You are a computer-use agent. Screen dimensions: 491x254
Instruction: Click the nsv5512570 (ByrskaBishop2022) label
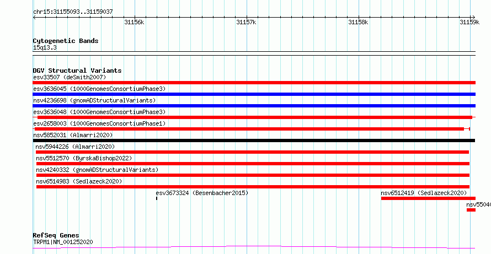point(84,158)
